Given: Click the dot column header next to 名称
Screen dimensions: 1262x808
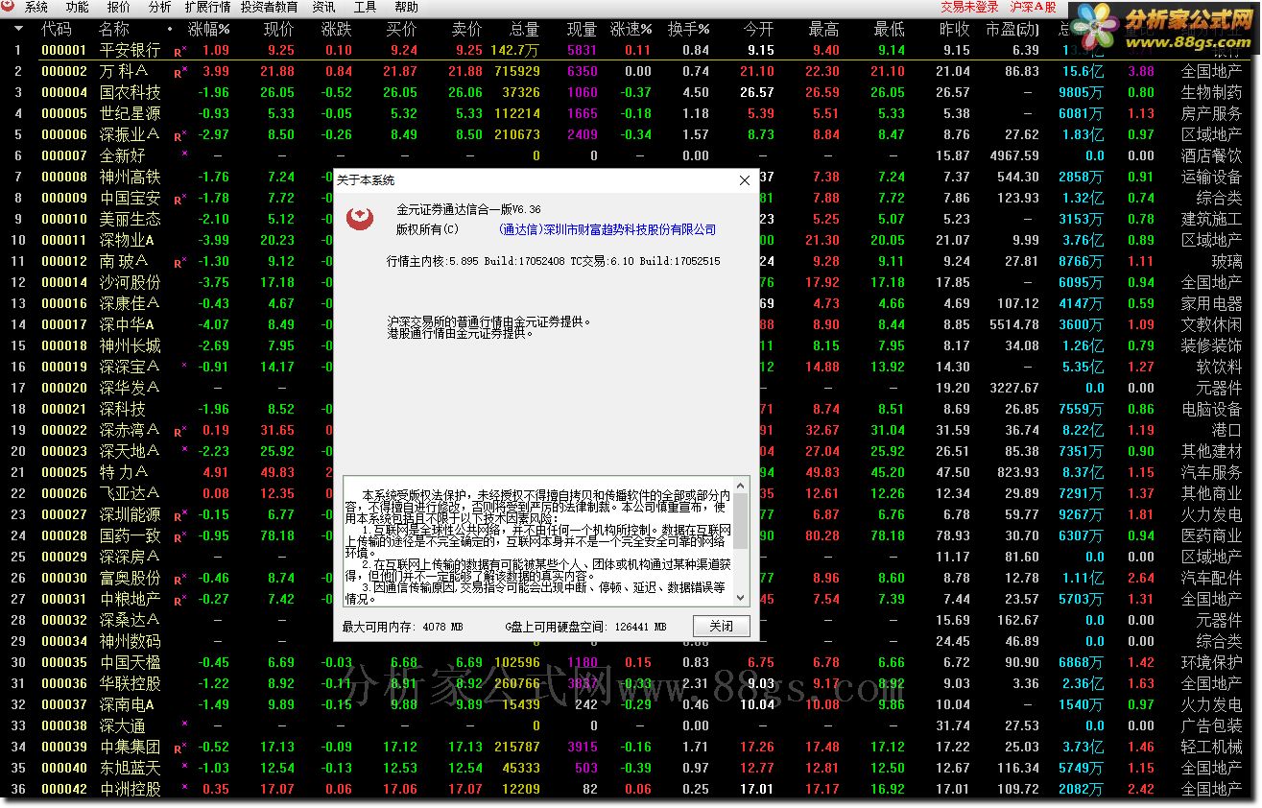Looking at the screenshot, I should coord(170,30).
